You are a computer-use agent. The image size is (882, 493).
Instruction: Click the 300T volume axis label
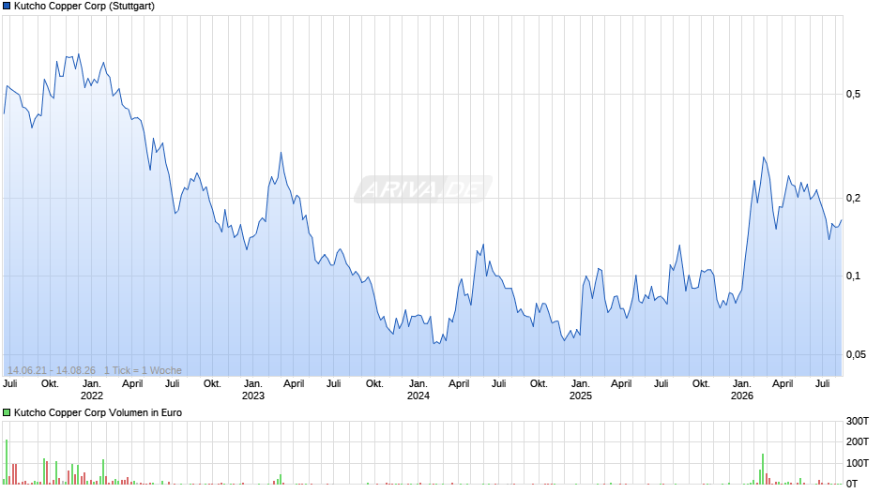click(x=858, y=421)
